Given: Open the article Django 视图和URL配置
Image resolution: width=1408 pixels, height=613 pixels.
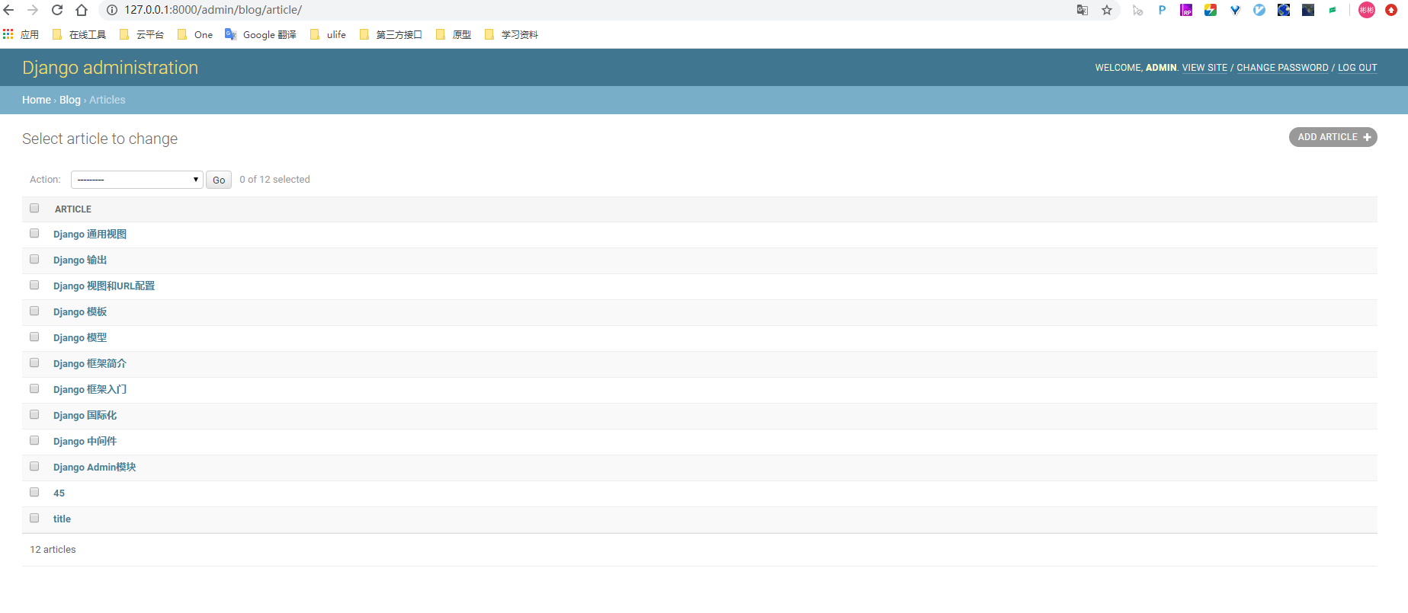Looking at the screenshot, I should tap(104, 286).
